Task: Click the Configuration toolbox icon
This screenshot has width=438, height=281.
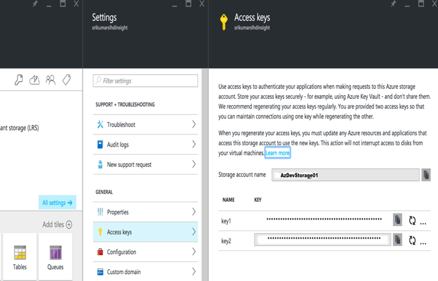Action: [100, 252]
